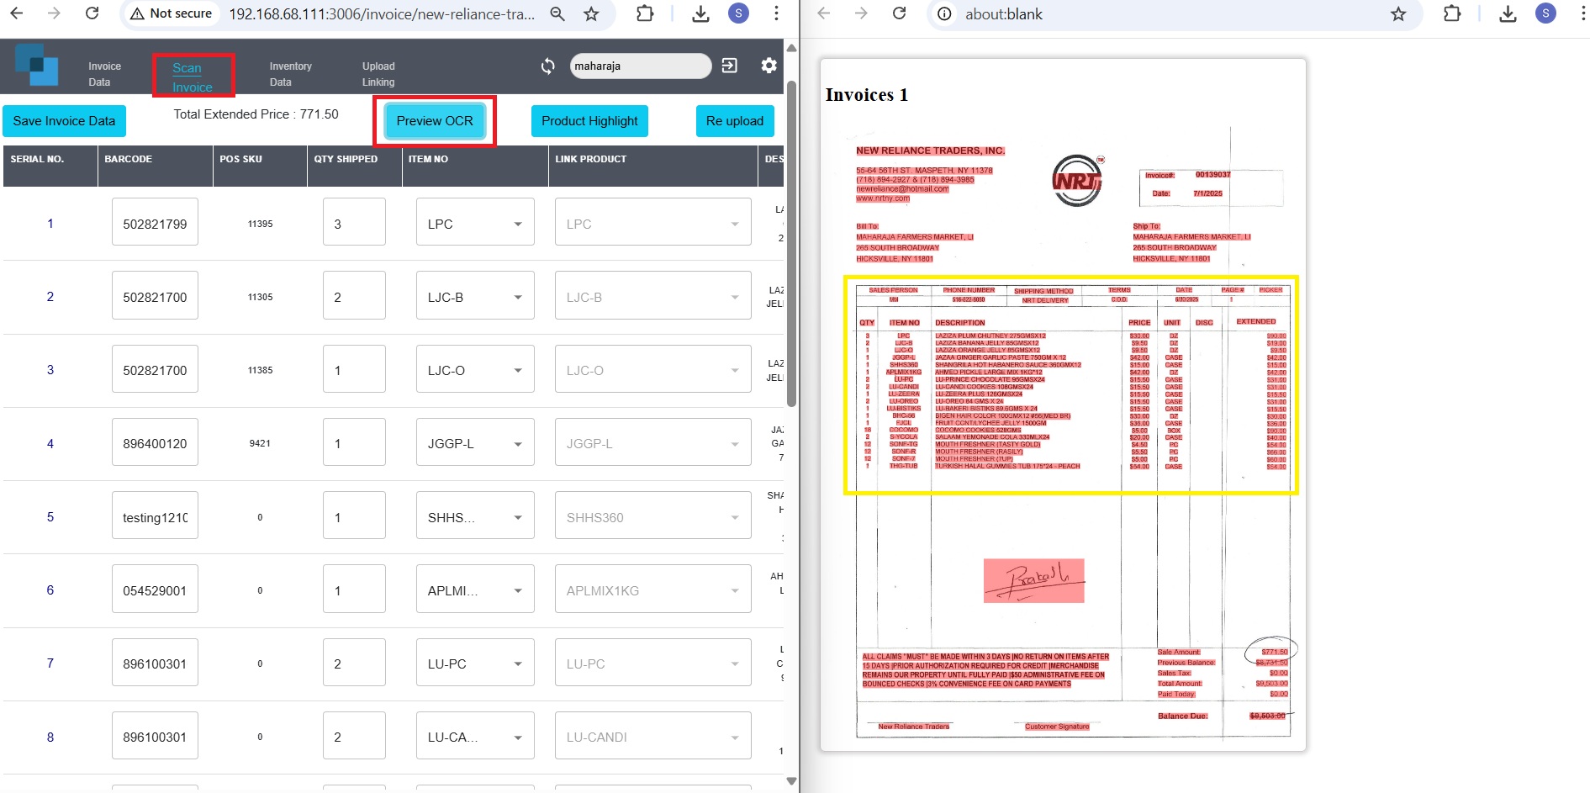Open downloads icon in left browser window

pyautogui.click(x=700, y=13)
